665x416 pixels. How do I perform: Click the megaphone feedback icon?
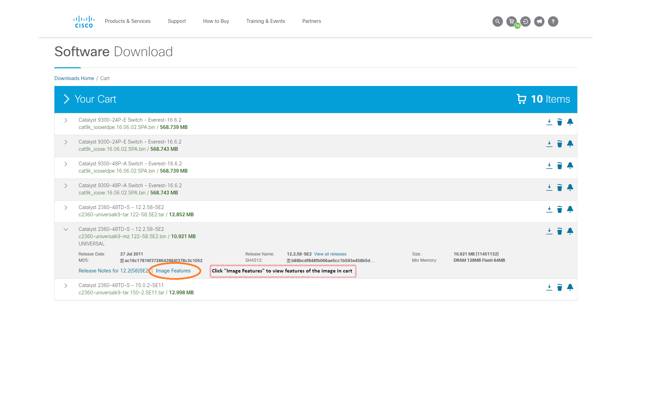click(x=539, y=21)
